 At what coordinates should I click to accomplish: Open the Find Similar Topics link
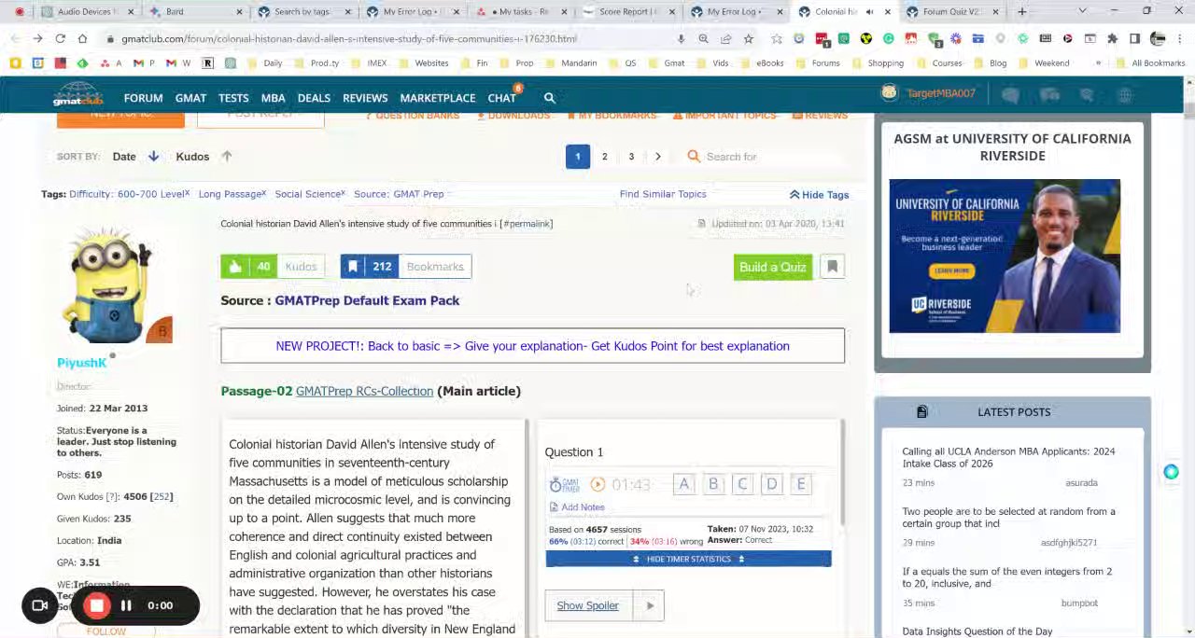pyautogui.click(x=663, y=194)
